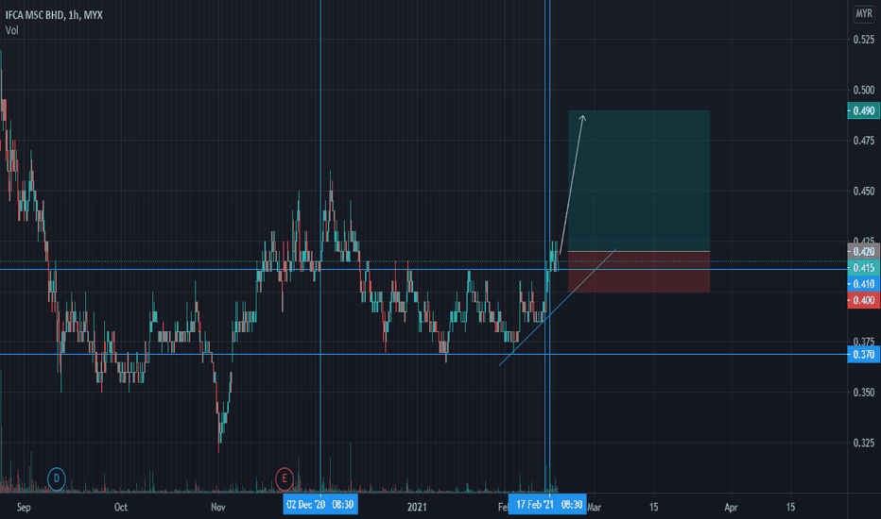Select the 0.370 support line price label
Screen dimensions: 881x519
[x=864, y=355]
